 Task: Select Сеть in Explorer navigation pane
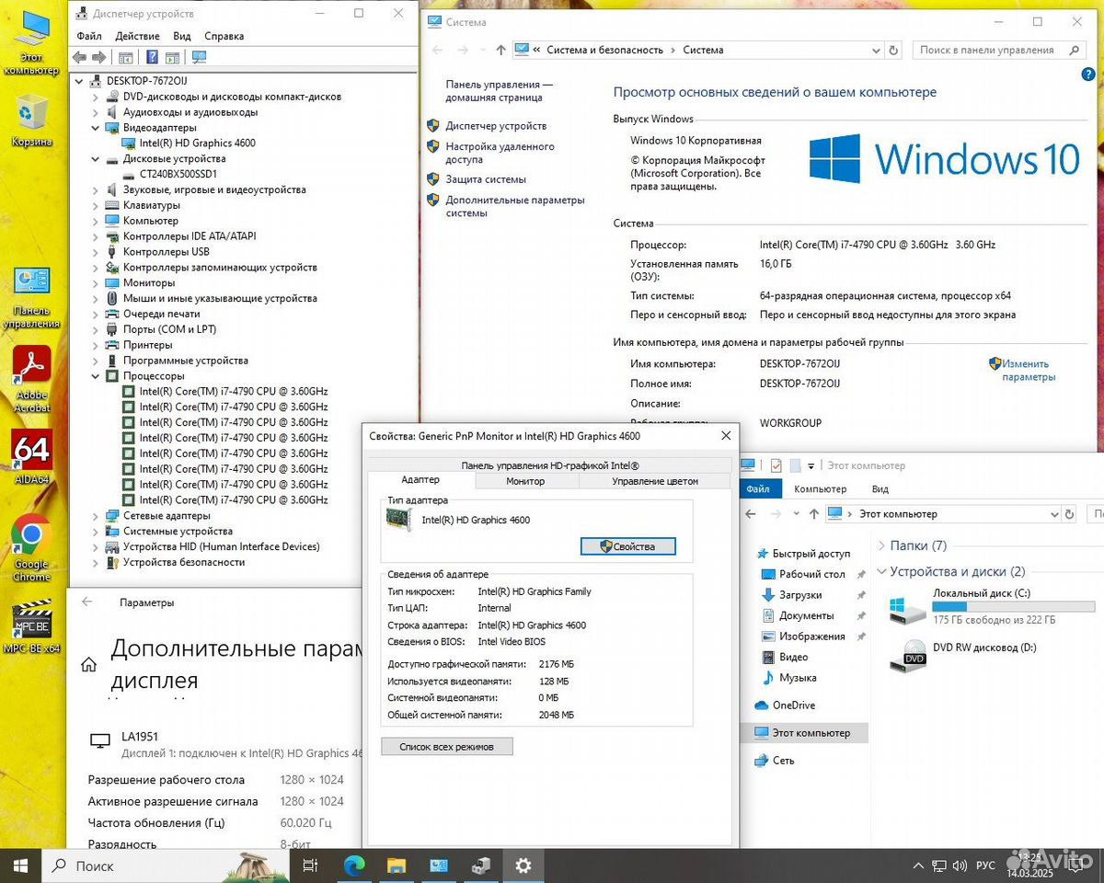click(774, 761)
